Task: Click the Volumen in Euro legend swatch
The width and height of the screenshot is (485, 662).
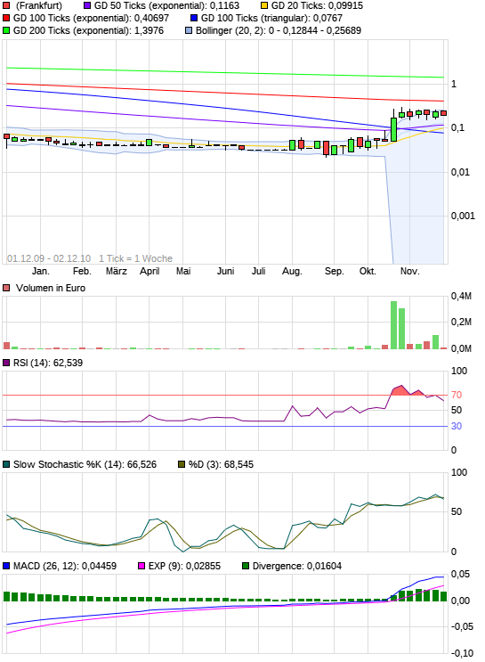Action: point(6,288)
